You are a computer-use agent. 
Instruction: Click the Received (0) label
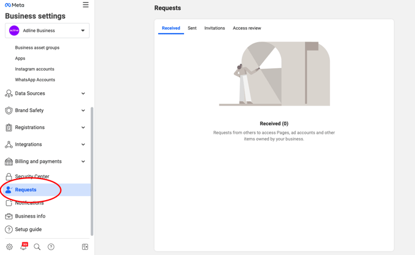point(274,124)
